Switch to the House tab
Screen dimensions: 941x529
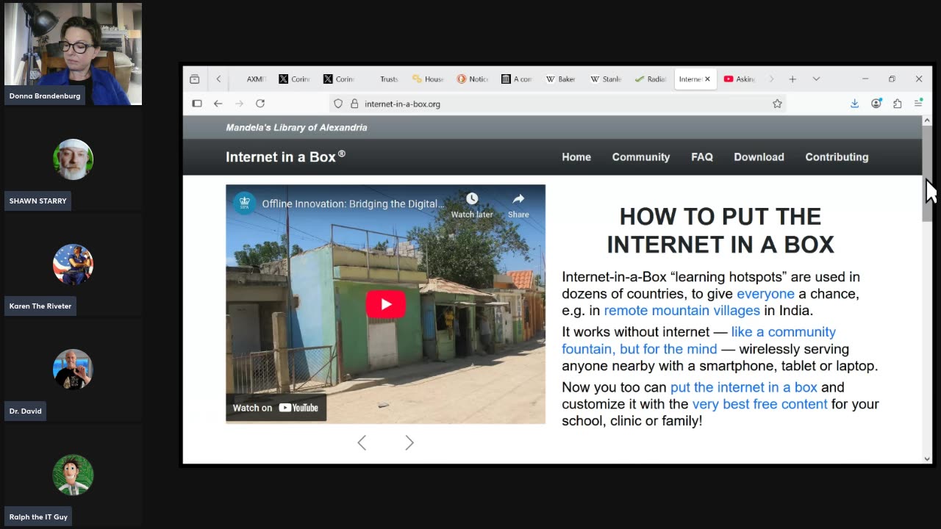pos(428,79)
